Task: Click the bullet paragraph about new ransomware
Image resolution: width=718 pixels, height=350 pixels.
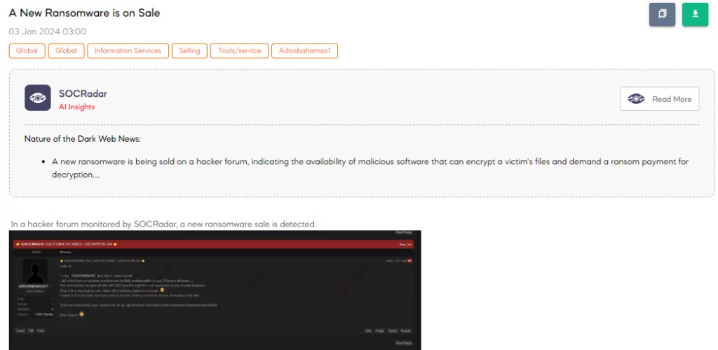Action: click(370, 168)
